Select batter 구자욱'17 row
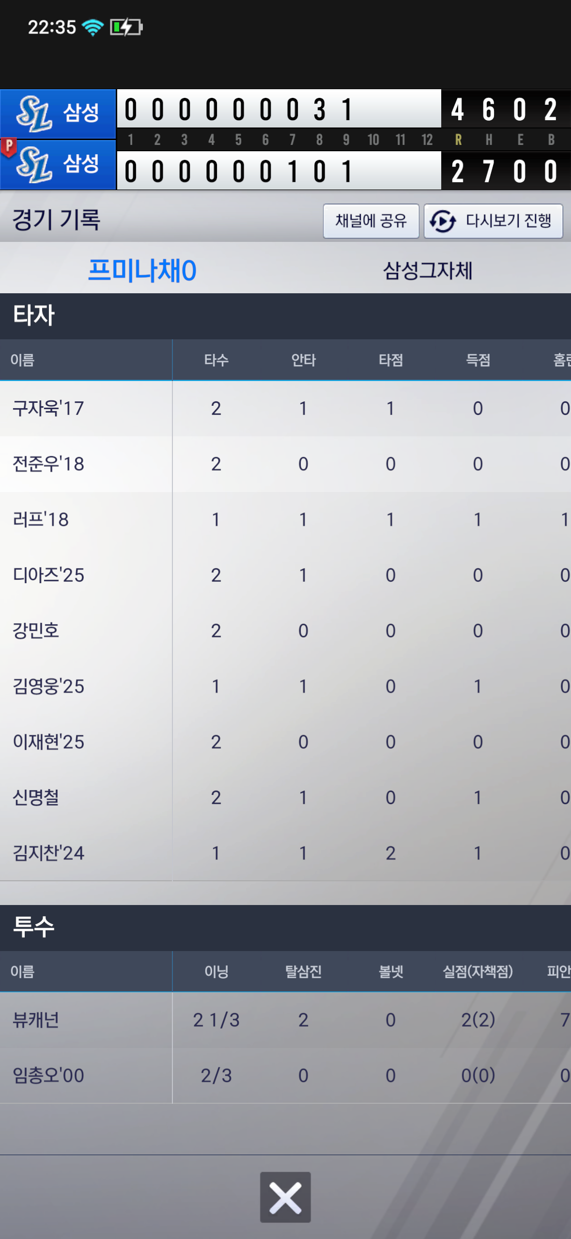Viewport: 571px width, 1239px height. coord(48,408)
